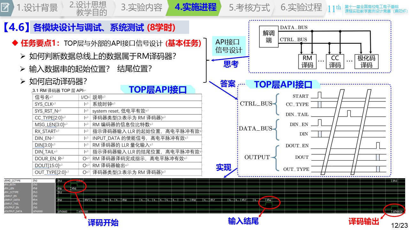Select the DIN_TAIL row in the API table
The image size is (409, 230).
pos(117,152)
